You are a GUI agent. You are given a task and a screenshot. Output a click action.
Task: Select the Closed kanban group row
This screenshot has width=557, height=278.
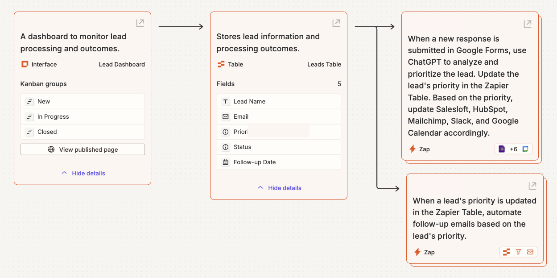83,132
